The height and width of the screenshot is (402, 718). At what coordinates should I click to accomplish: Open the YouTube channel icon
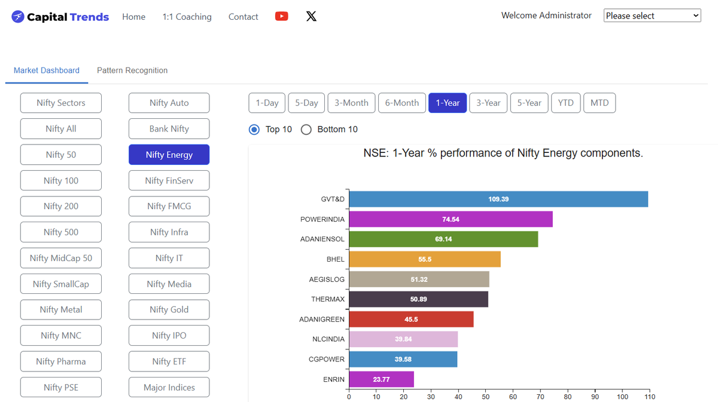[x=281, y=16]
